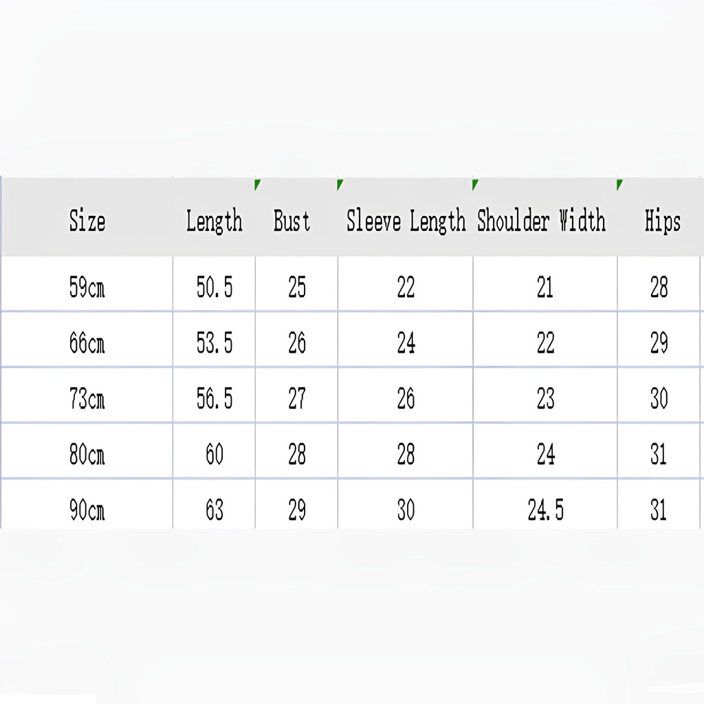Viewport: 704px width, 704px height.
Task: Click Sleeve Length value 30 cell
Action: [406, 510]
